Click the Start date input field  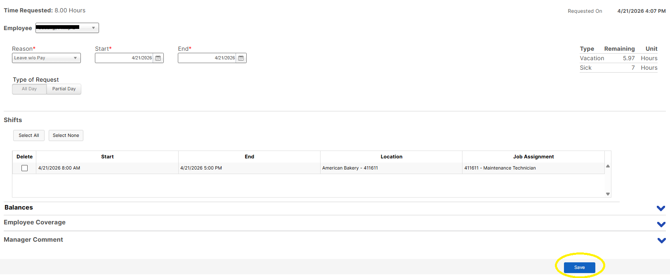pos(124,58)
